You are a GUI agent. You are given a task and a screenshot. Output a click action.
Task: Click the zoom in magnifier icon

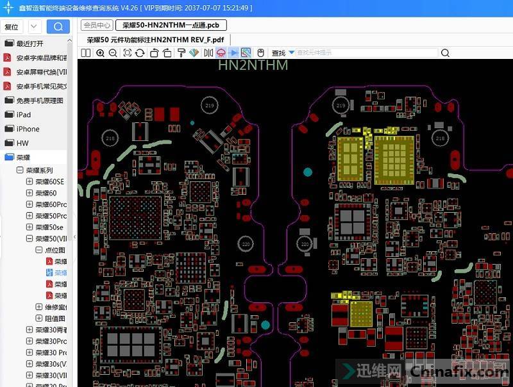(x=100, y=53)
